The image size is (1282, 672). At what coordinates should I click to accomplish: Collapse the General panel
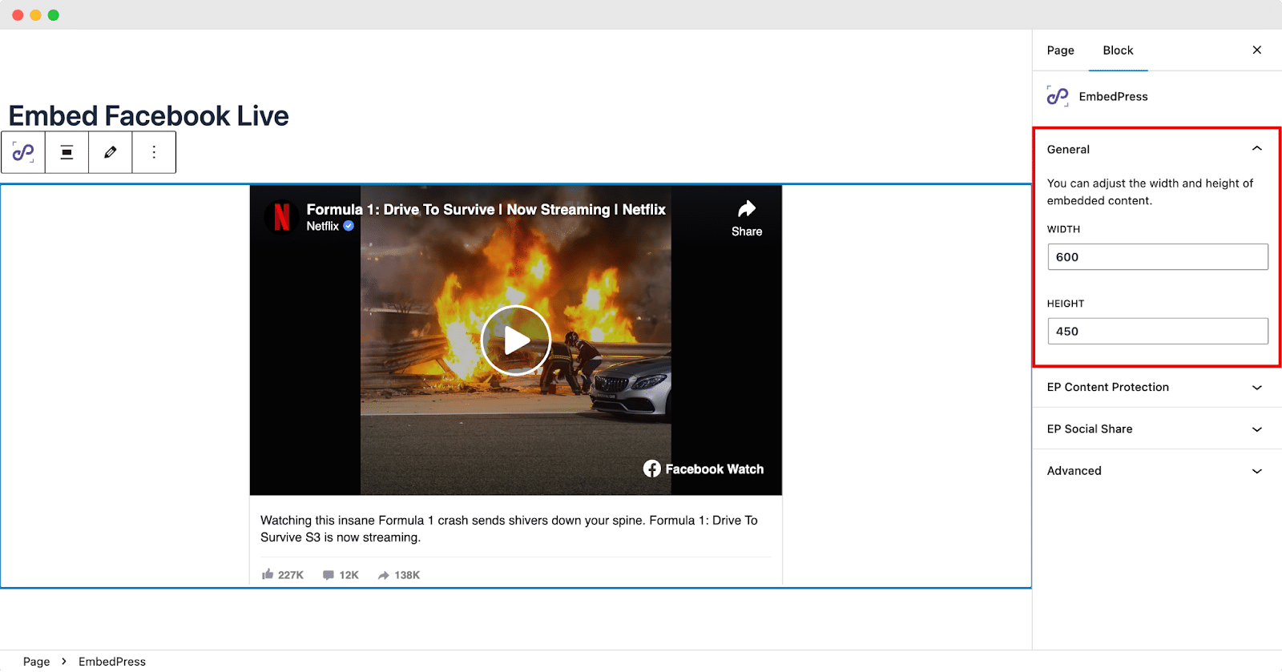pyautogui.click(x=1257, y=149)
